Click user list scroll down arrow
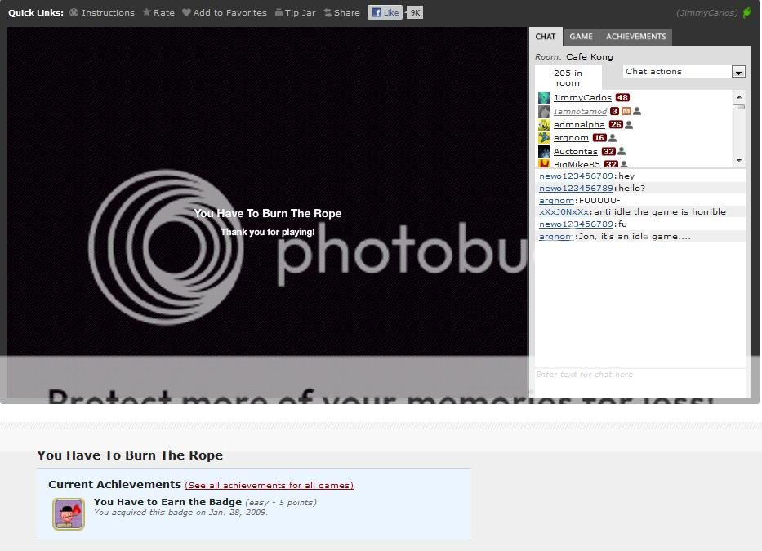762x551 pixels. pos(738,160)
